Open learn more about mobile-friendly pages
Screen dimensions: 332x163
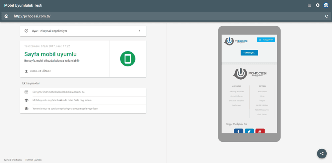click(x=62, y=100)
